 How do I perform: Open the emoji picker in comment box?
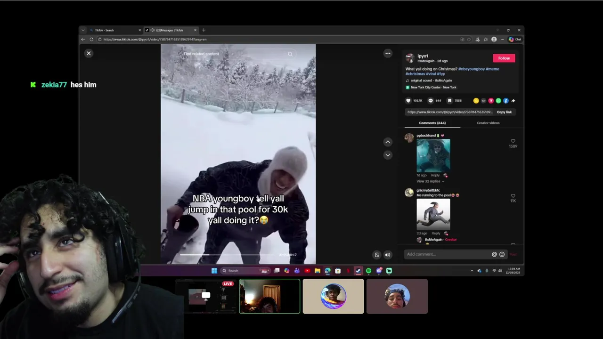click(x=502, y=254)
